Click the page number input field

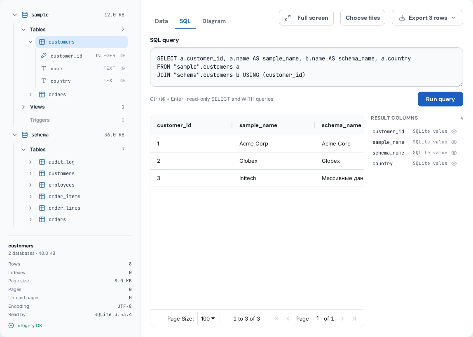pyautogui.click(x=316, y=319)
